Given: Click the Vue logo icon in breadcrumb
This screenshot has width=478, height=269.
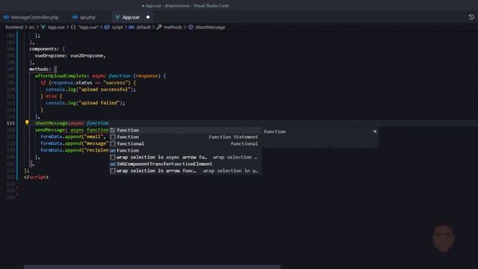Looking at the screenshot, I should point(43,27).
